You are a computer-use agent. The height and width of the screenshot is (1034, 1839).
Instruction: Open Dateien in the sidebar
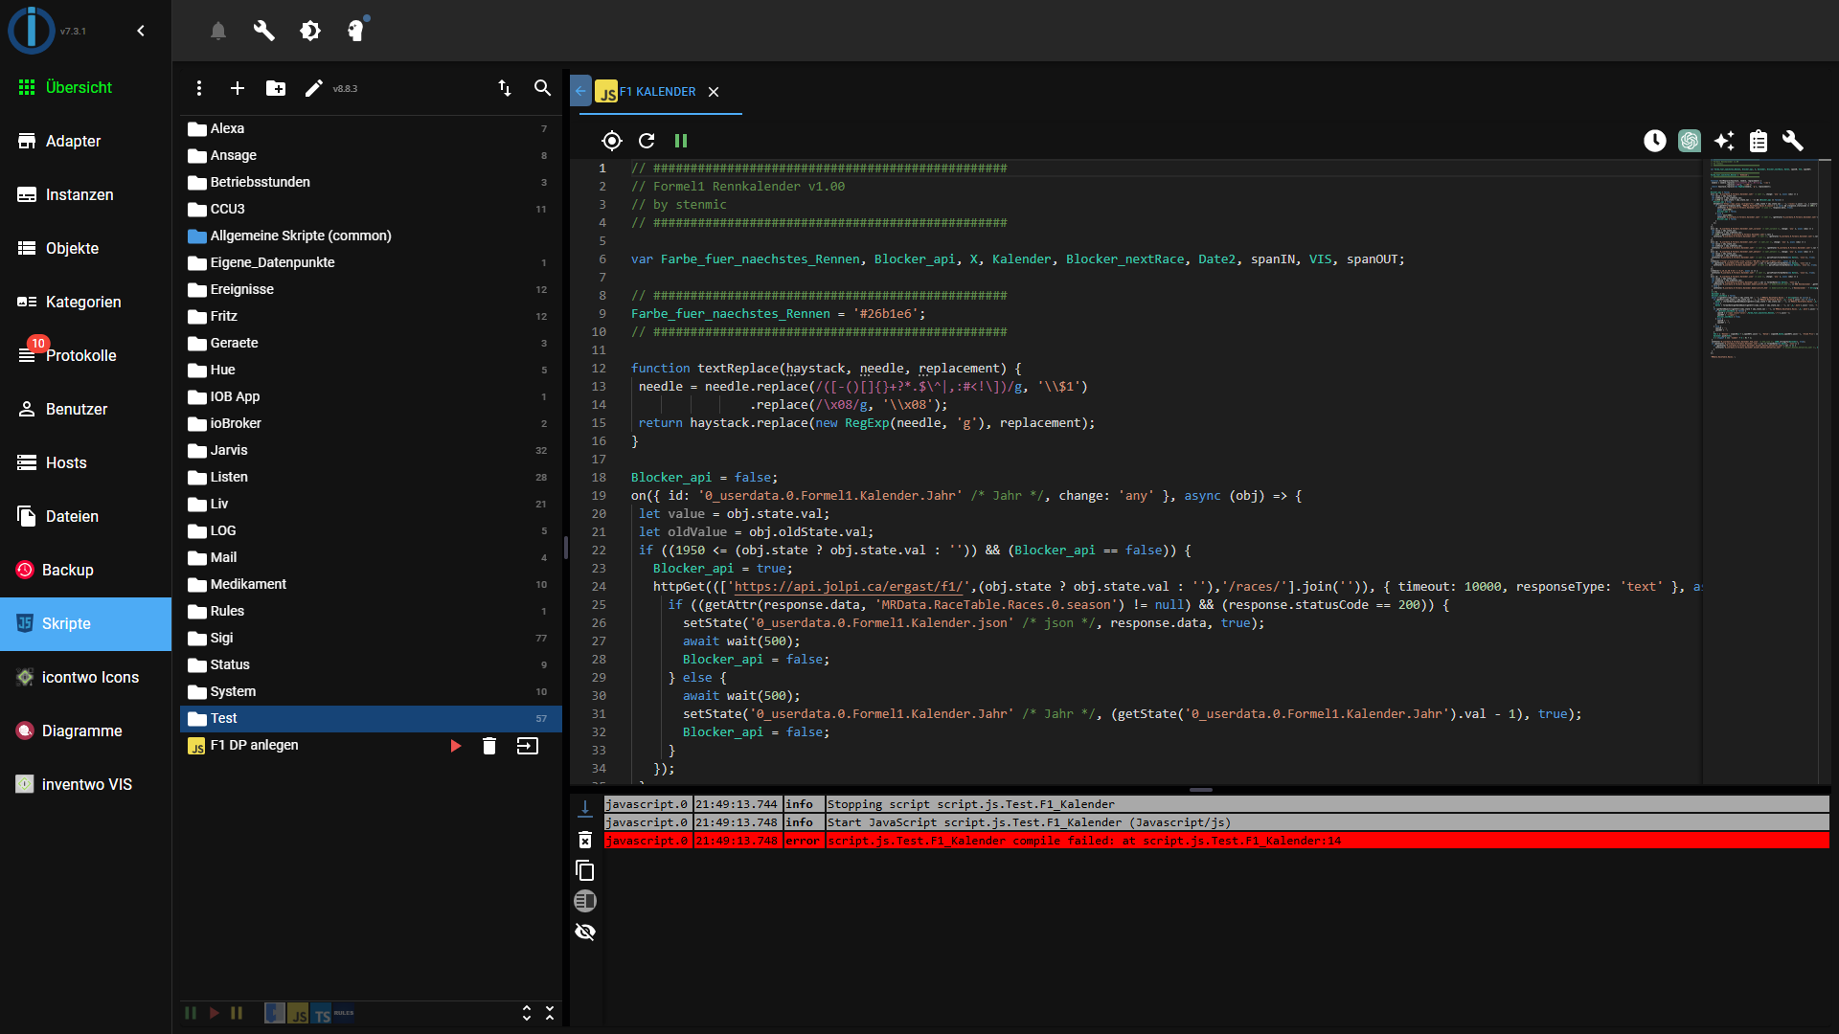(86, 516)
